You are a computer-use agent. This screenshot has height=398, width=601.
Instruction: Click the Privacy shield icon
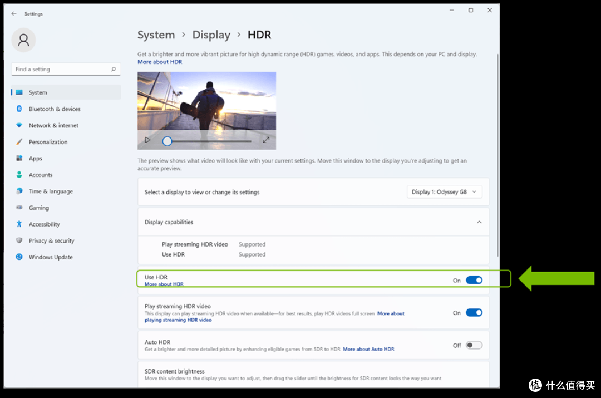(x=19, y=240)
